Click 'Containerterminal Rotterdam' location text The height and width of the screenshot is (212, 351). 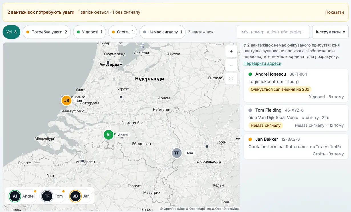point(277,147)
